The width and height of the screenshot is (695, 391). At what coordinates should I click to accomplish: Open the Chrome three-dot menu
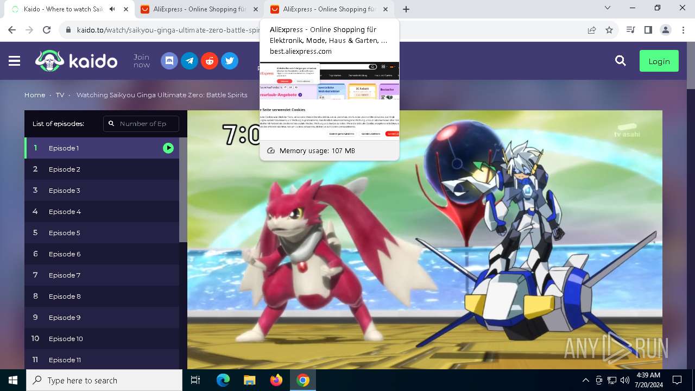(x=683, y=30)
